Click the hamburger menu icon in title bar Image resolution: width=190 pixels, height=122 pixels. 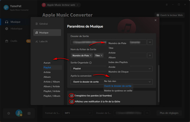167,5
